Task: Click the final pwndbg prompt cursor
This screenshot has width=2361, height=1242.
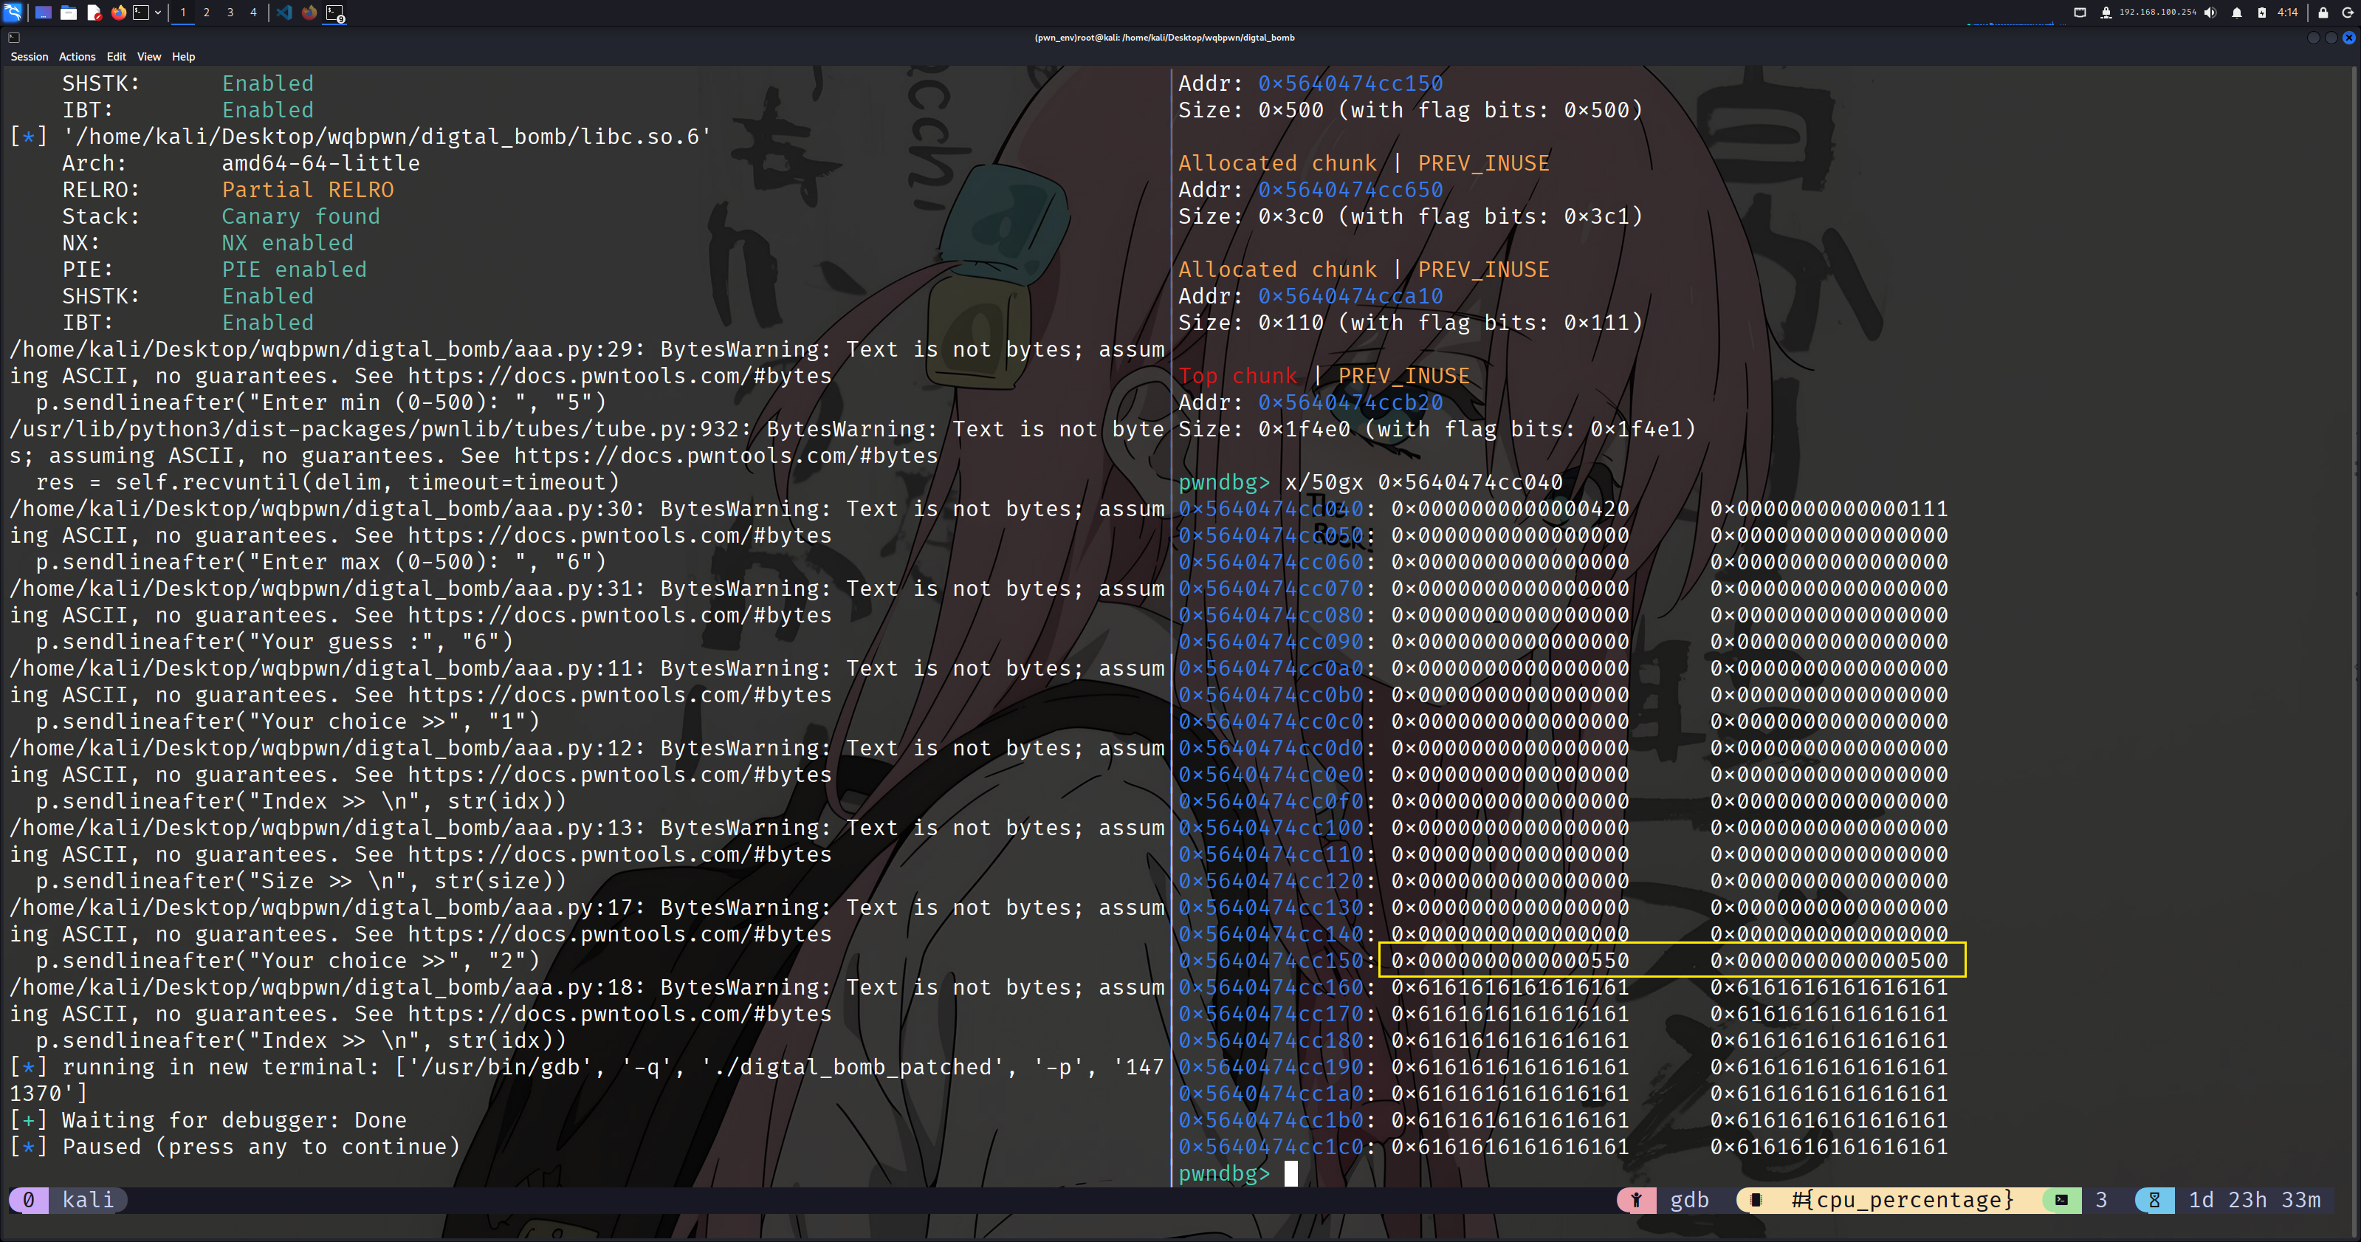Action: pos(1291,1173)
